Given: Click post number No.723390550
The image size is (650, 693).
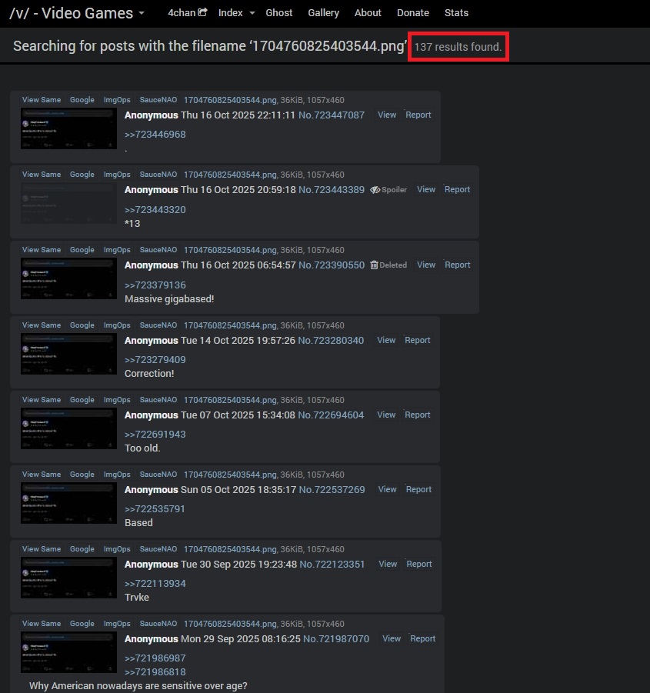Looking at the screenshot, I should (332, 265).
